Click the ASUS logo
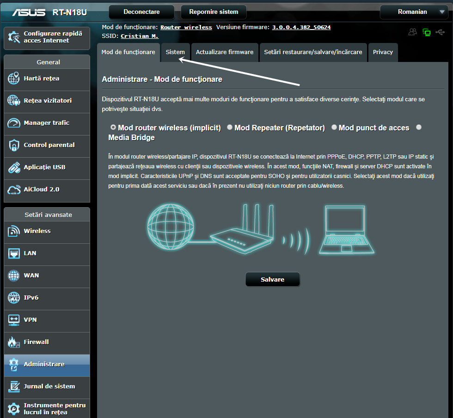Screen dimensions: 453x418 (x=29, y=12)
